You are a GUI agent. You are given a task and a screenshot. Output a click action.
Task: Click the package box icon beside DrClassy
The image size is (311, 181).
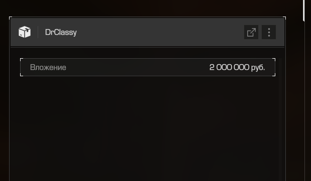click(x=25, y=32)
